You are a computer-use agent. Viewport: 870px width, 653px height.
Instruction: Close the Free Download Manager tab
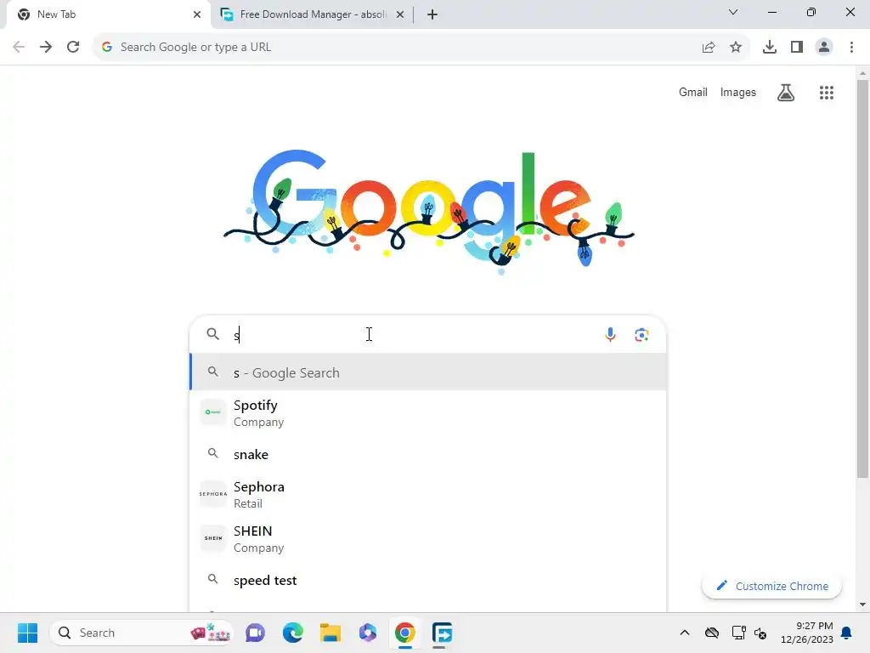pos(400,14)
